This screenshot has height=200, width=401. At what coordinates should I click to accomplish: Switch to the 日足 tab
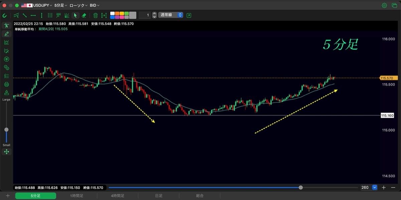click(x=159, y=196)
